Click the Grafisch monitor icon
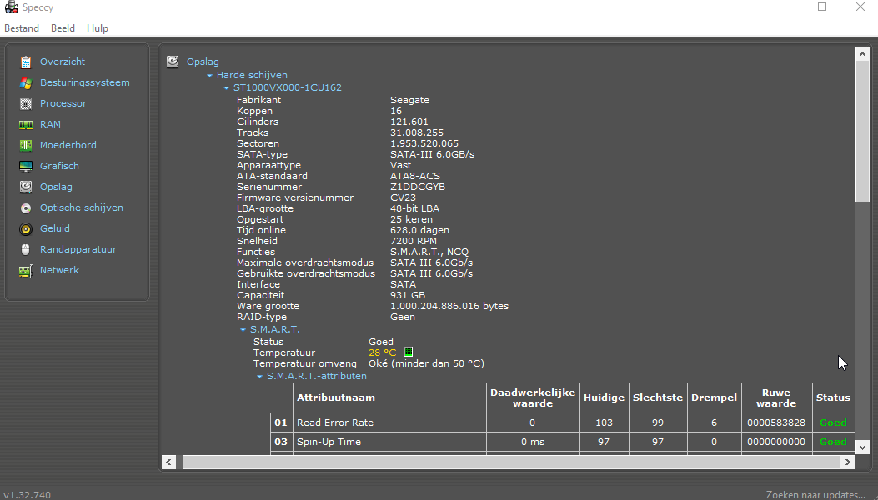This screenshot has height=500, width=878. pyautogui.click(x=26, y=166)
